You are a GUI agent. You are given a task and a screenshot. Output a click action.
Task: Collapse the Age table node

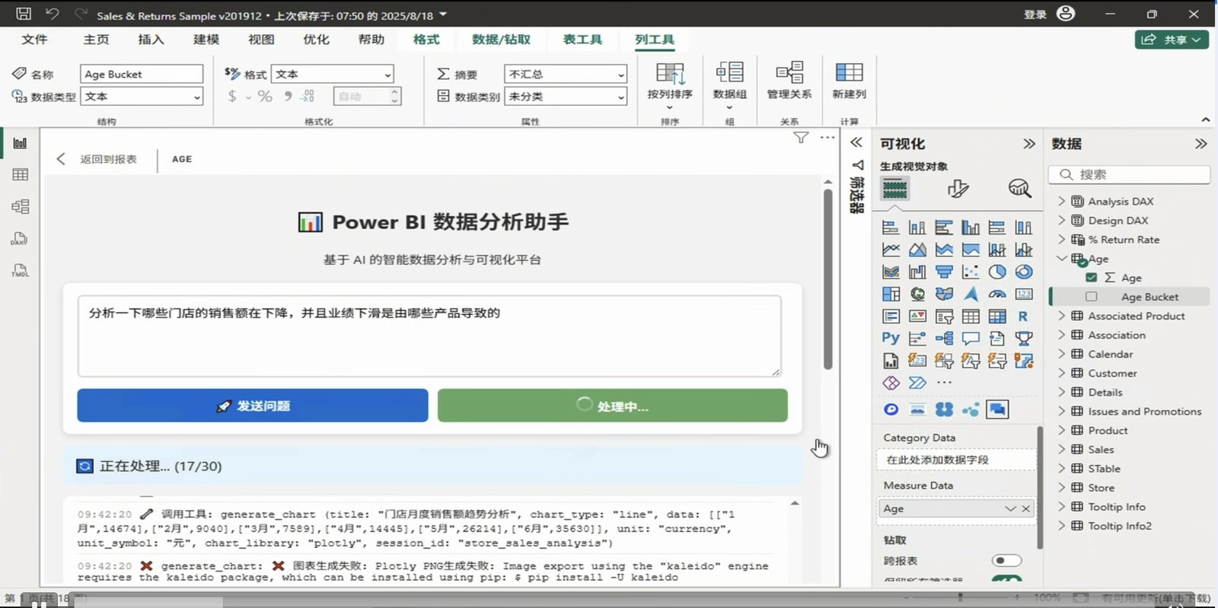1062,259
